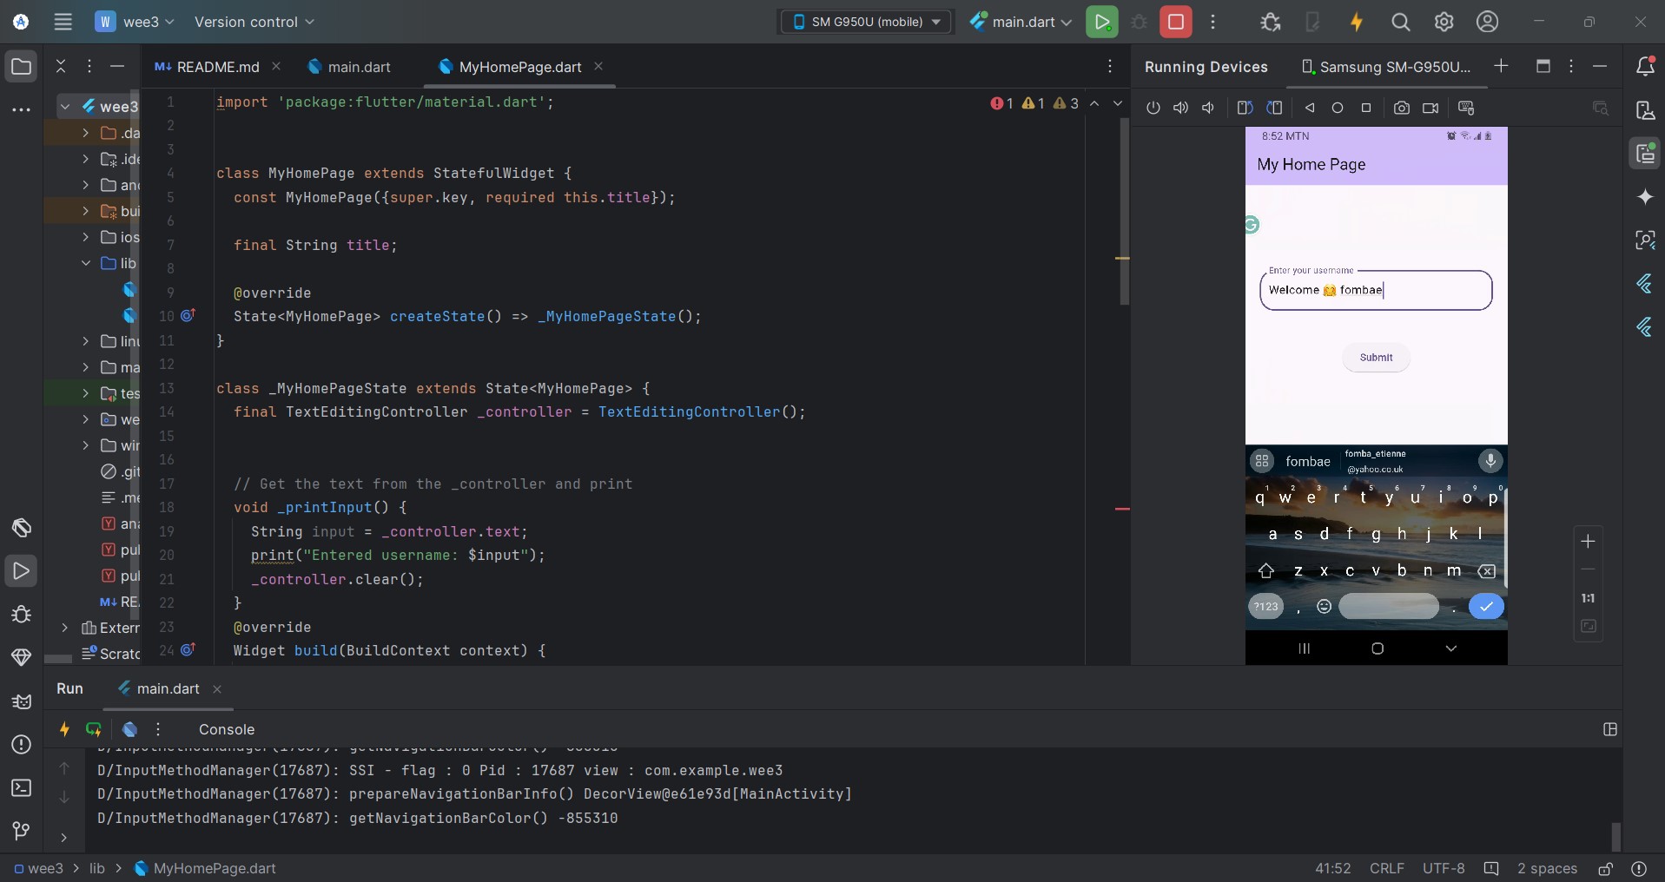Screen dimensions: 1665x882
Task: Select the Samsung SM-G950U device tab
Action: coord(1386,67)
